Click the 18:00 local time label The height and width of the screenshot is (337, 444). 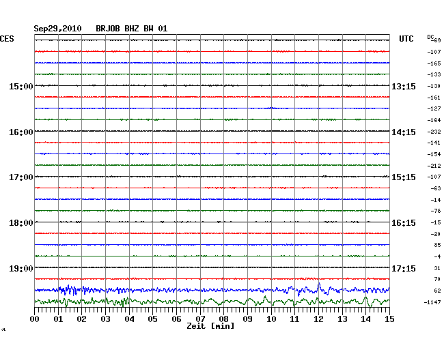pos(21,223)
